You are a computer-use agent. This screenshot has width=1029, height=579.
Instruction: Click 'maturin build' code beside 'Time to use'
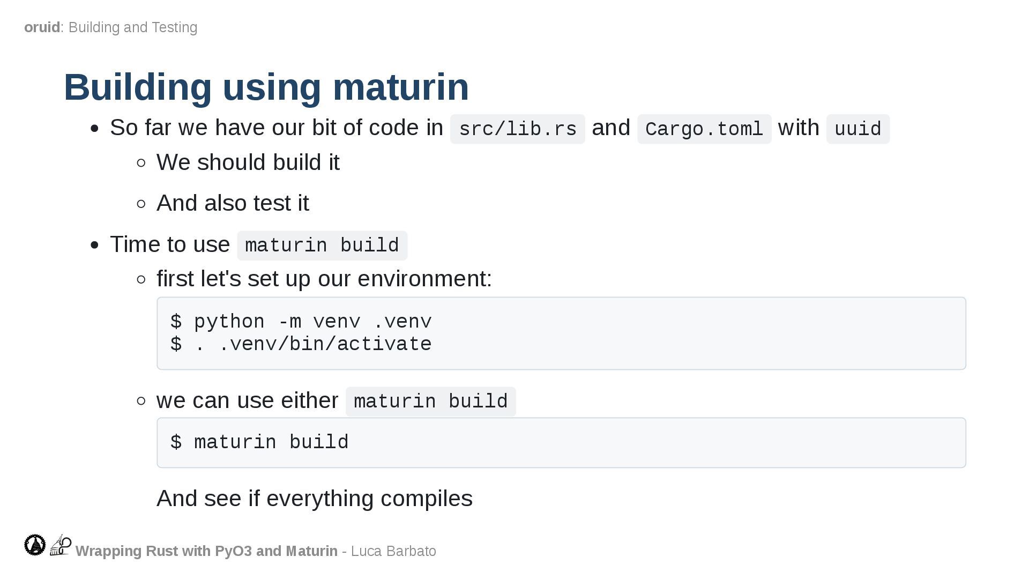click(322, 246)
